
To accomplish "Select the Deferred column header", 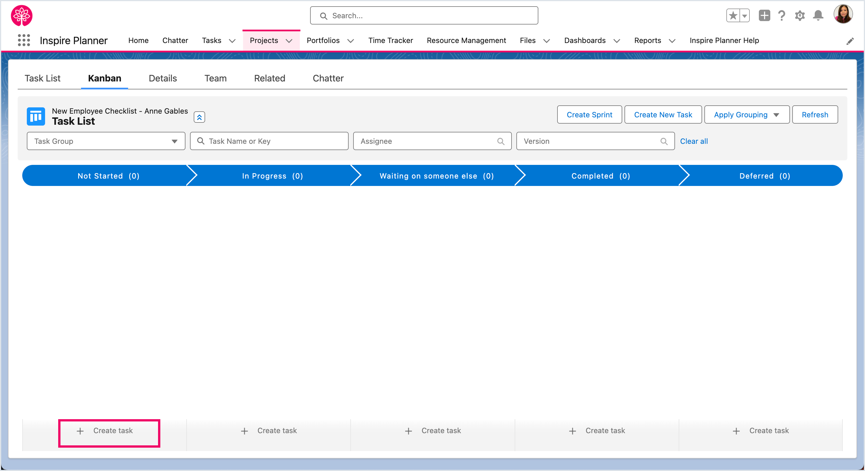I will [x=765, y=176].
